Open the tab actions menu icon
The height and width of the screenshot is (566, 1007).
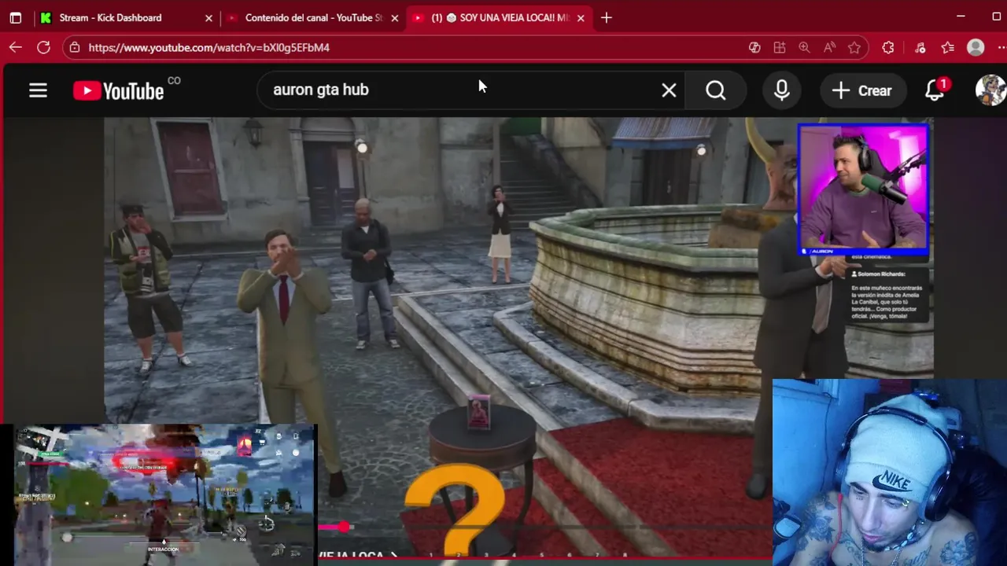coord(15,17)
